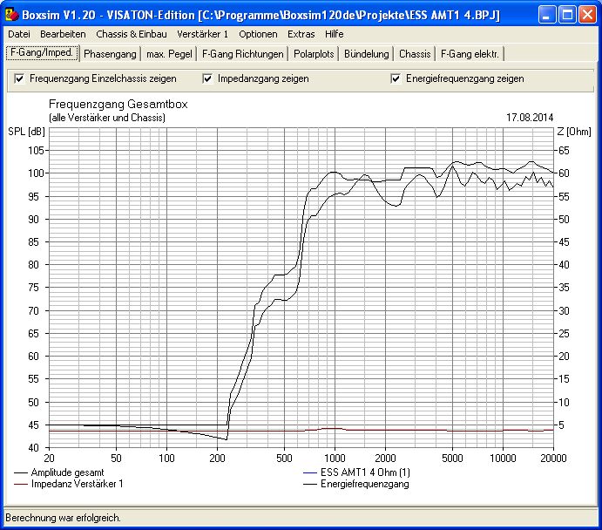Image resolution: width=602 pixels, height=530 pixels.
Task: Open the Extras menu
Action: pos(301,34)
